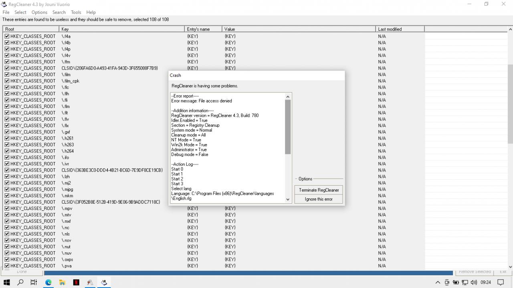Sort by the Entry's name column
The image size is (513, 288).
204,29
